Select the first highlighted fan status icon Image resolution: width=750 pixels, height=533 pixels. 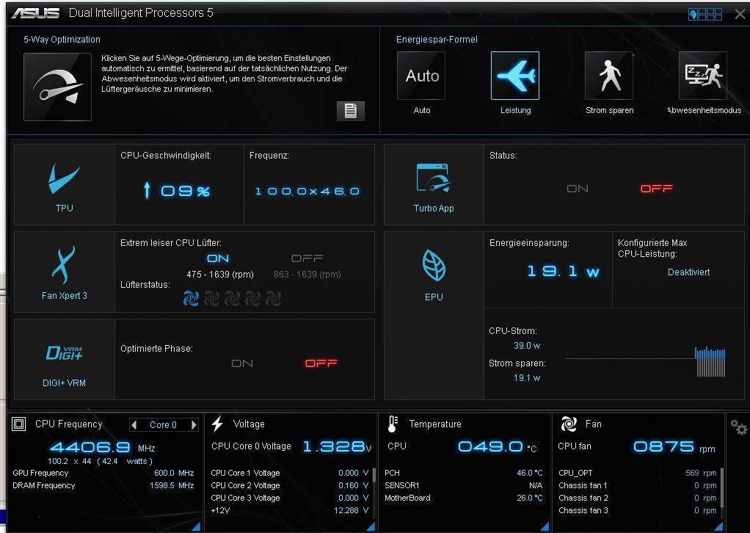coord(191,299)
